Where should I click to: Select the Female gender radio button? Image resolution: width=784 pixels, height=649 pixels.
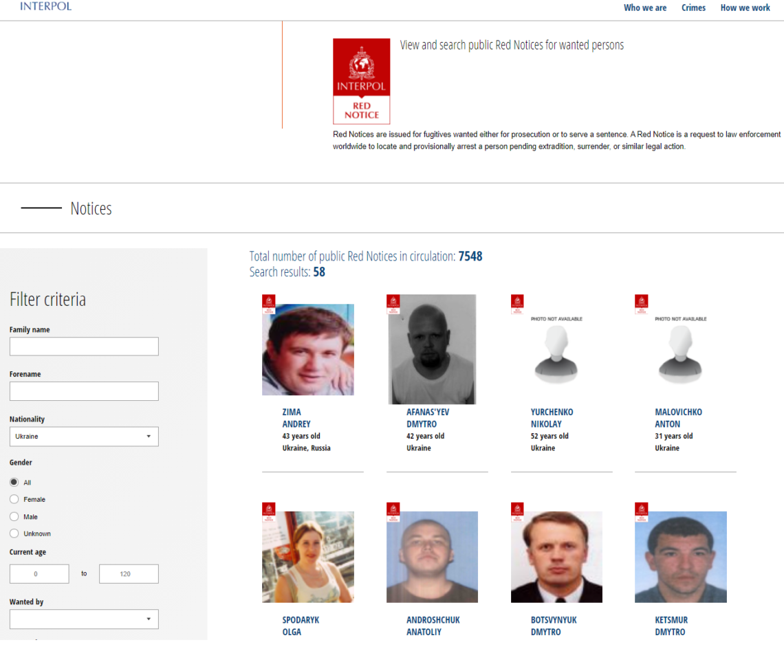[14, 500]
